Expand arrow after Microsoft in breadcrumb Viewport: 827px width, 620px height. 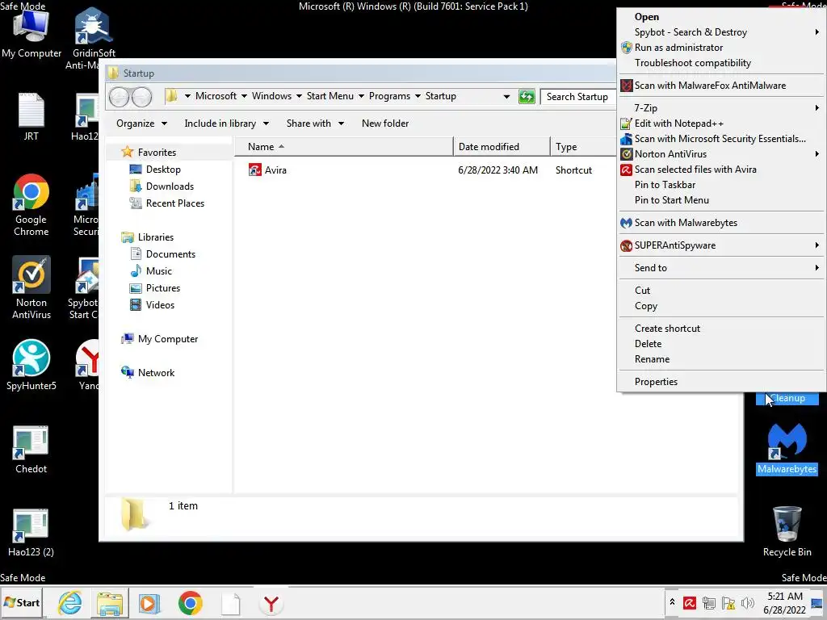click(244, 96)
